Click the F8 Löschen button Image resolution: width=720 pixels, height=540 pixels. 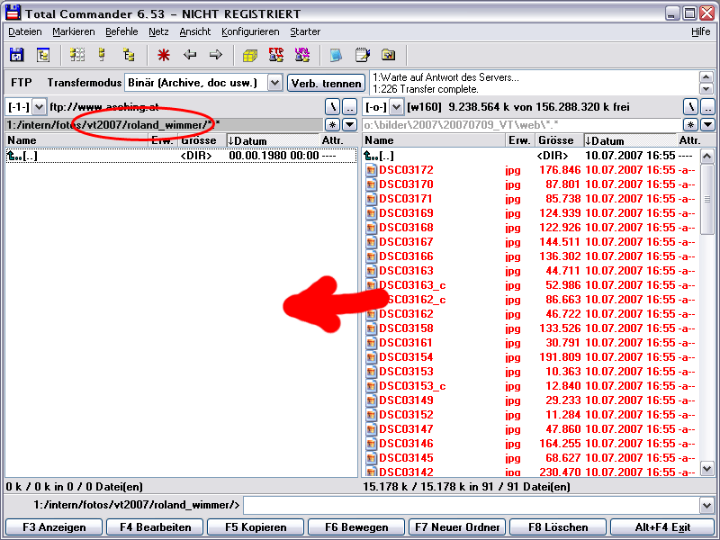[x=558, y=527]
